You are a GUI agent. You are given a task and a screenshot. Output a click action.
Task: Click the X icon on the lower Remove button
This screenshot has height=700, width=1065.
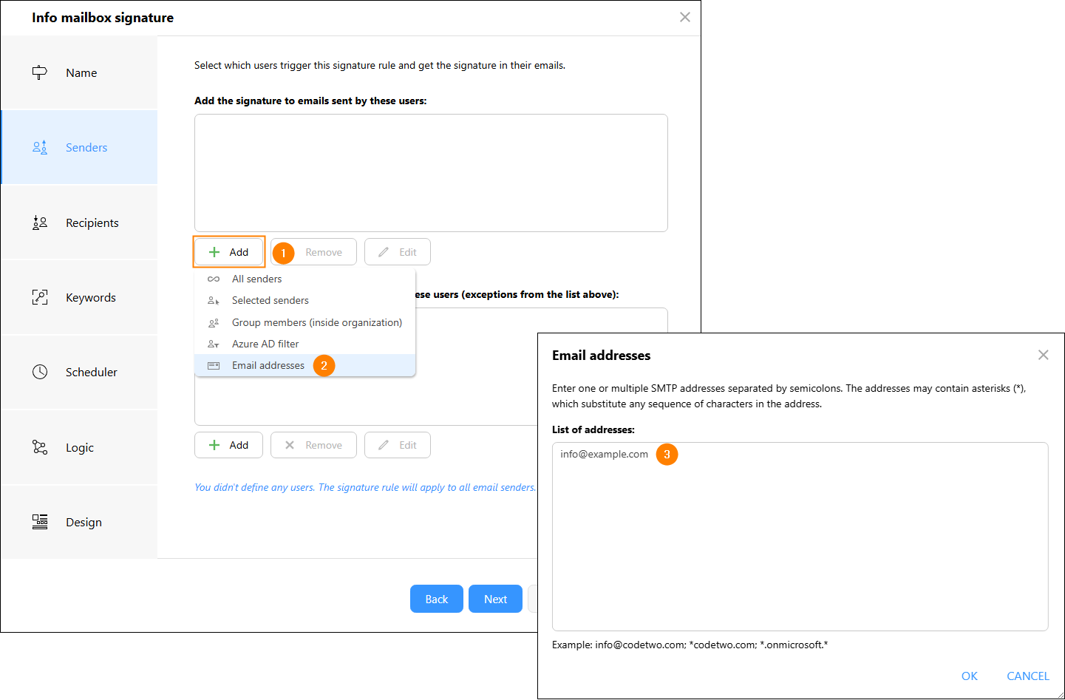290,445
